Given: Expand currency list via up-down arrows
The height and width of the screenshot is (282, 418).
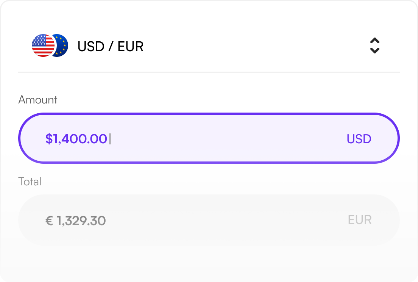Looking at the screenshot, I should pyautogui.click(x=374, y=46).
